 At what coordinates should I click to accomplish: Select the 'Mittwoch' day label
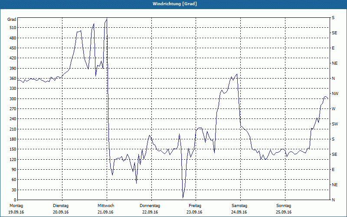point(106,206)
